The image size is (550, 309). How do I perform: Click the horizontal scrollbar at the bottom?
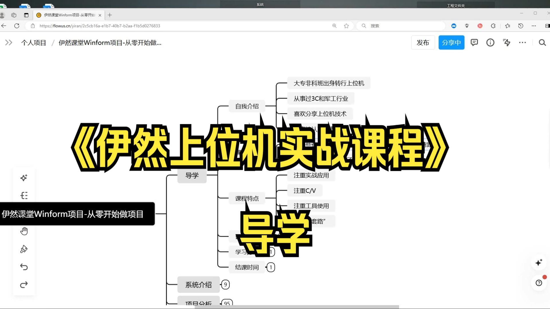296,307
